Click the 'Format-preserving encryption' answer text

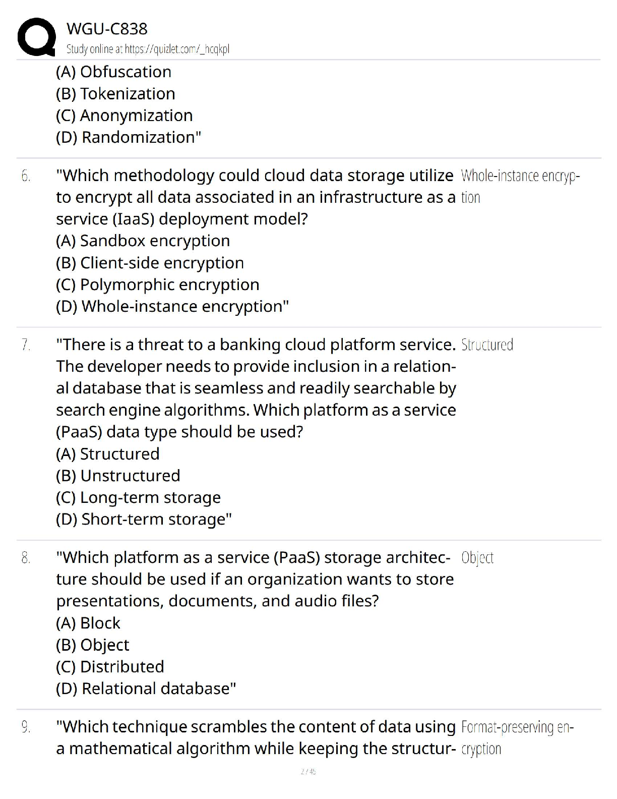[517, 737]
